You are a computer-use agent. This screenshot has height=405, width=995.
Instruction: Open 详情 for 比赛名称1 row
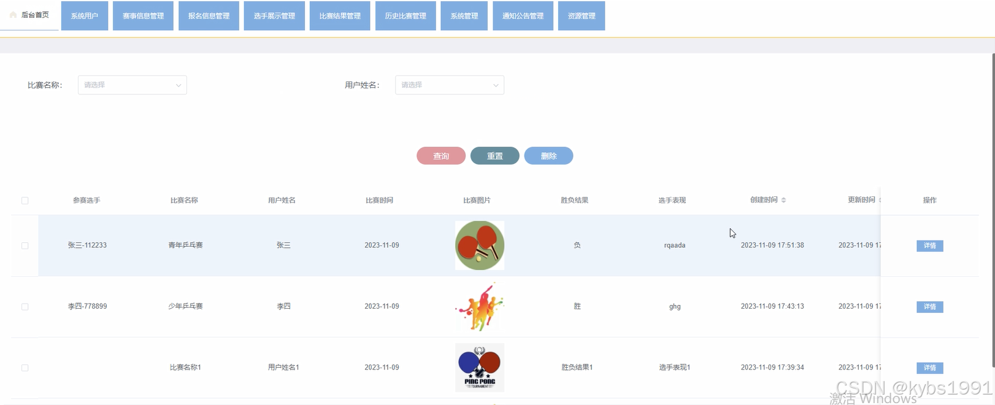(930, 368)
